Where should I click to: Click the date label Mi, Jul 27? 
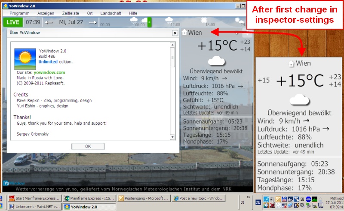tap(71, 22)
